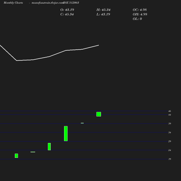This screenshot has height=181, width=181.
Task: Click the tall green candle spanning 29 to 37
Action: [66, 134]
